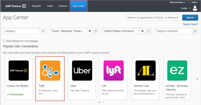The height and width of the screenshot is (105, 201).
Task: Select the App Center tab
Action: coord(79,6)
